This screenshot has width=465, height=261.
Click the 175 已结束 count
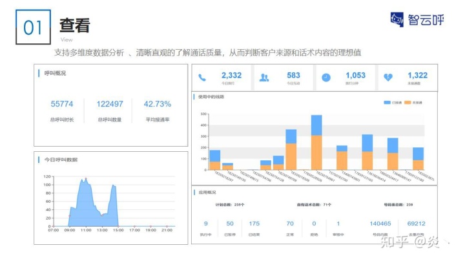[254, 224]
